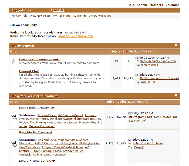Open the EMC 9 Deluxe subforum
Image resolution: width=189 pixels, height=166 pixels.
(44, 144)
